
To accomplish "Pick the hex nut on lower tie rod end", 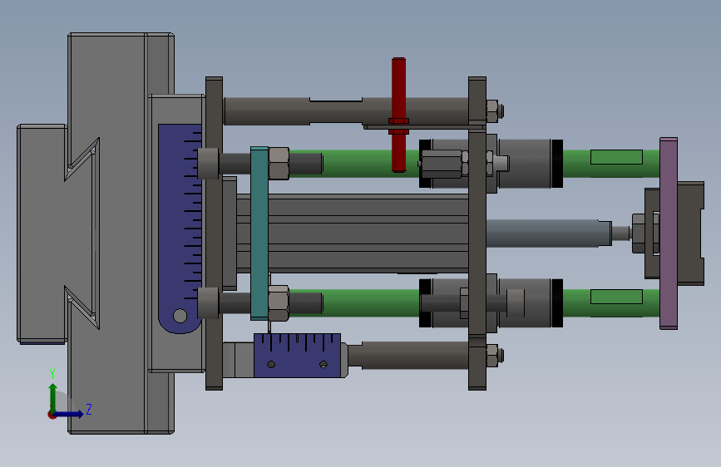I will pos(493,356).
